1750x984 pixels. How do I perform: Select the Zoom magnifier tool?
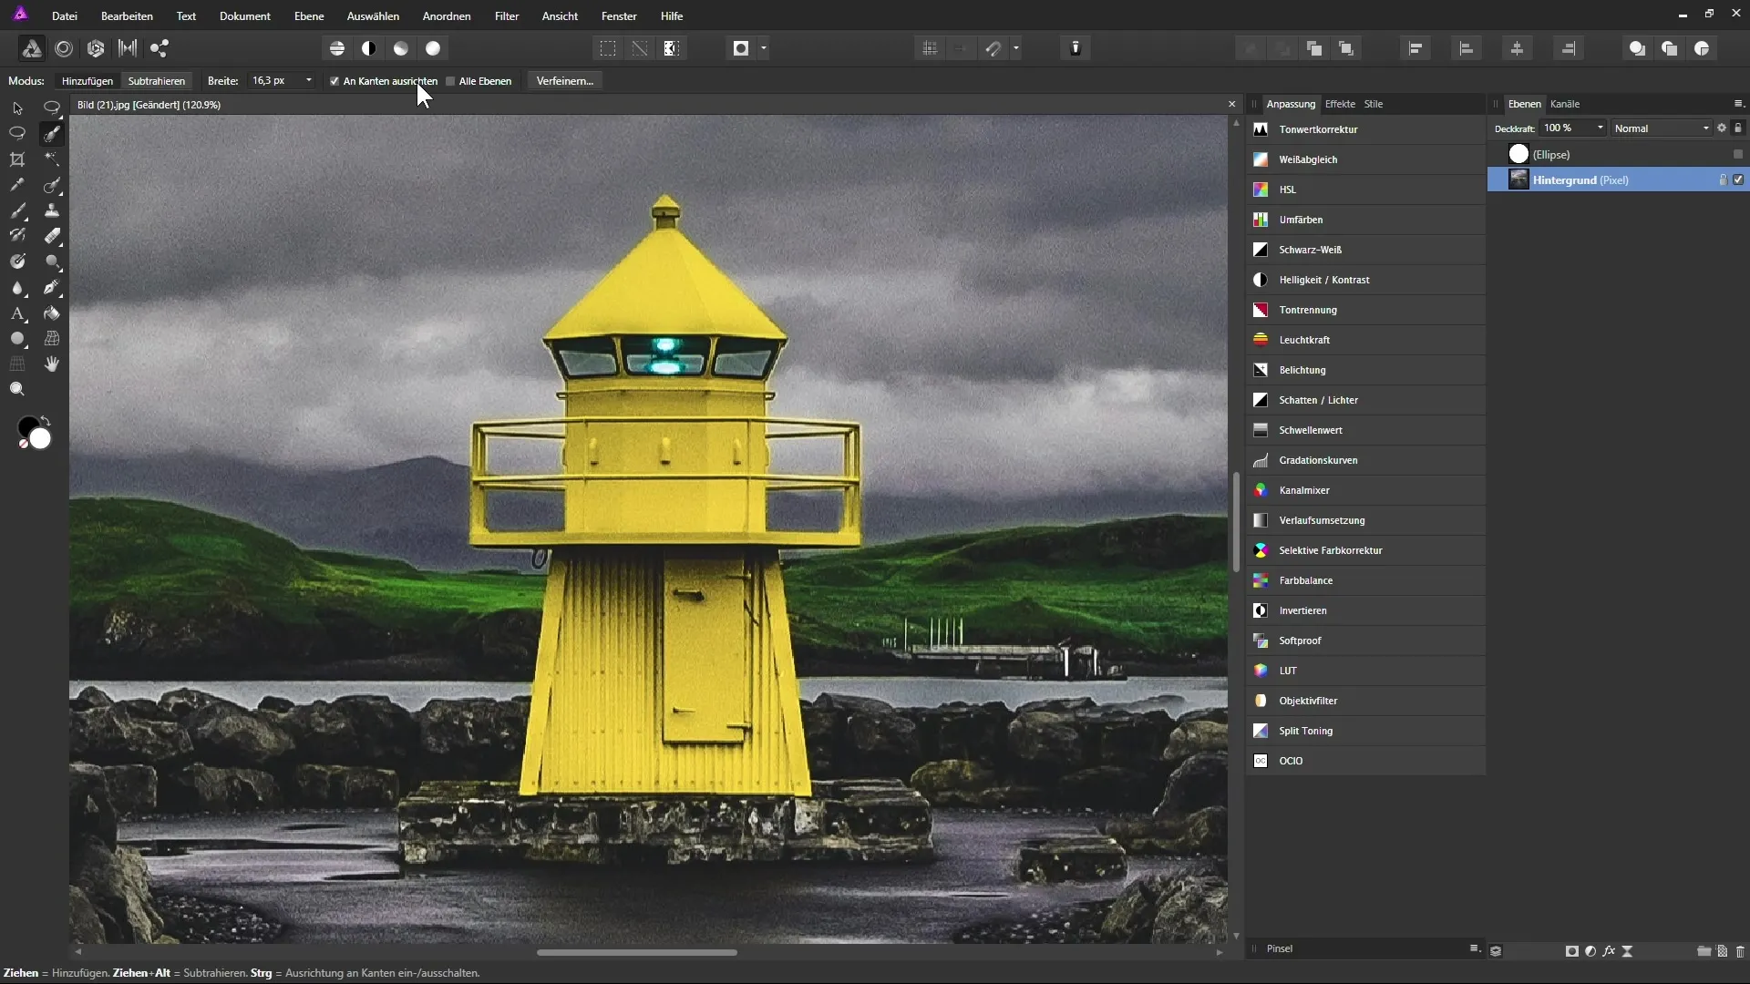coord(17,390)
